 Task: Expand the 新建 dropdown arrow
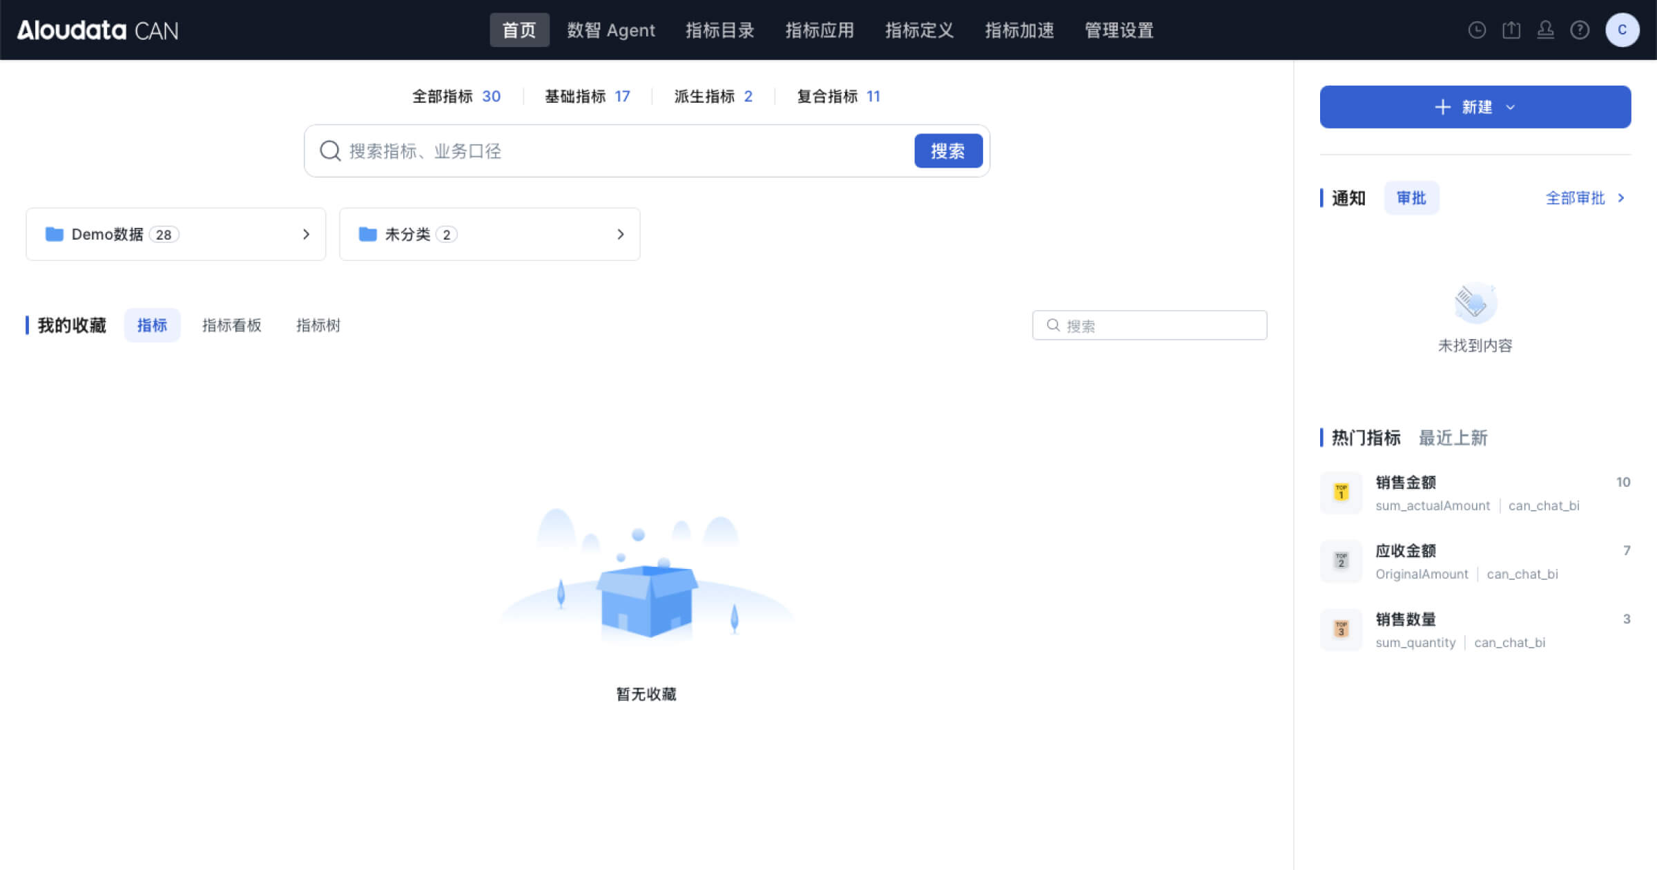click(x=1511, y=108)
